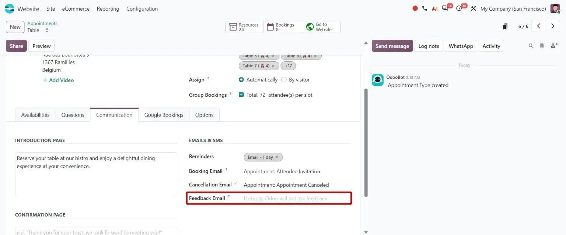The width and height of the screenshot is (566, 235).
Task: Select By visitor assign radio button
Action: (284, 79)
